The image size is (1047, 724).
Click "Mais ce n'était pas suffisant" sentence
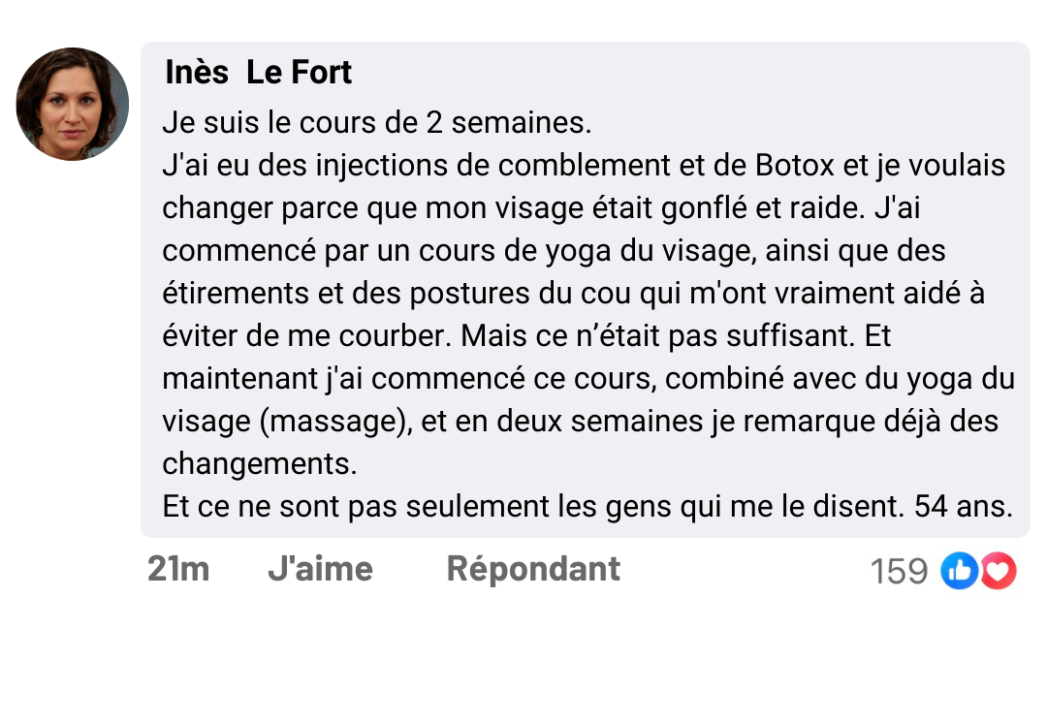656,336
